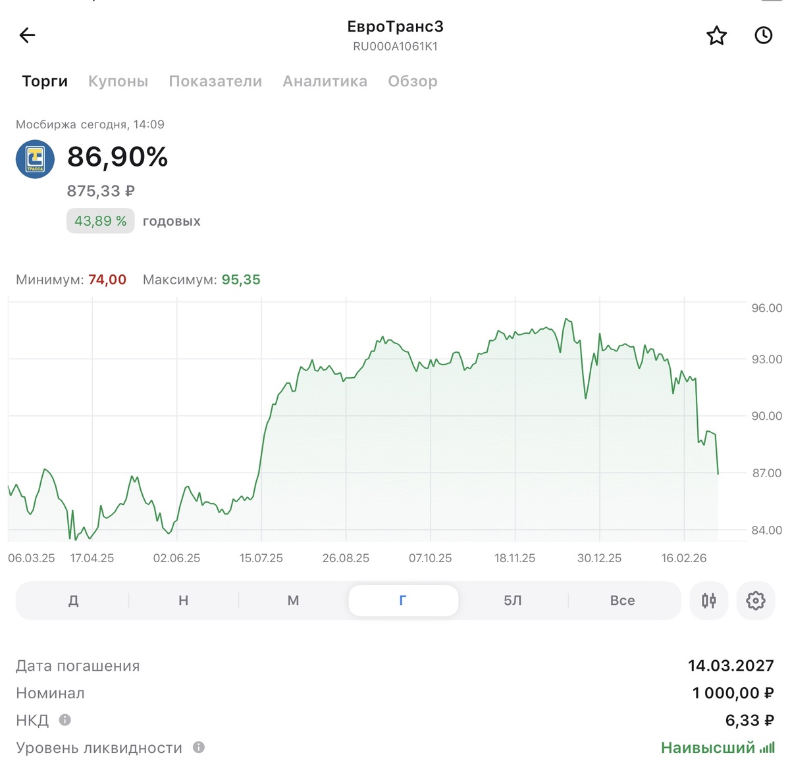
Task: Tap the 875,33 ₽ price value
Action: (x=101, y=191)
